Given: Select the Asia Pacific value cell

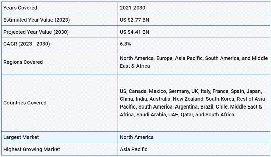Looking at the screenshot, I should point(193,149).
